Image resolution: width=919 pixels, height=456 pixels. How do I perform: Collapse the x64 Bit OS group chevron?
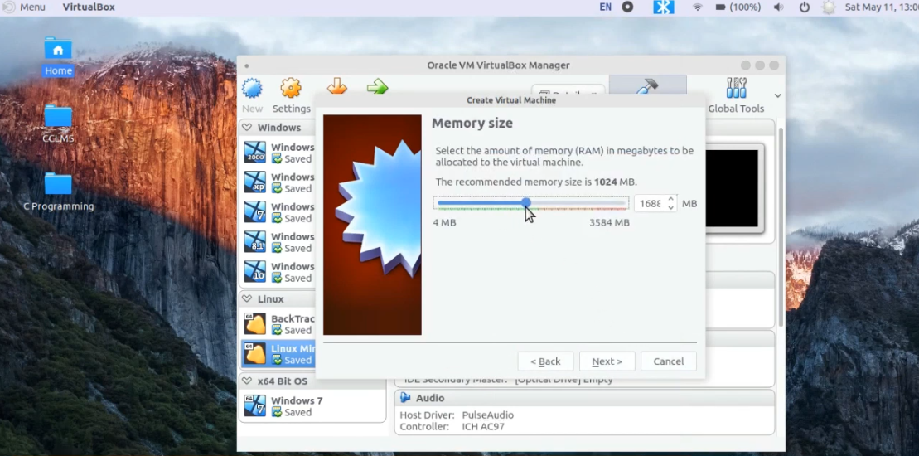(247, 381)
